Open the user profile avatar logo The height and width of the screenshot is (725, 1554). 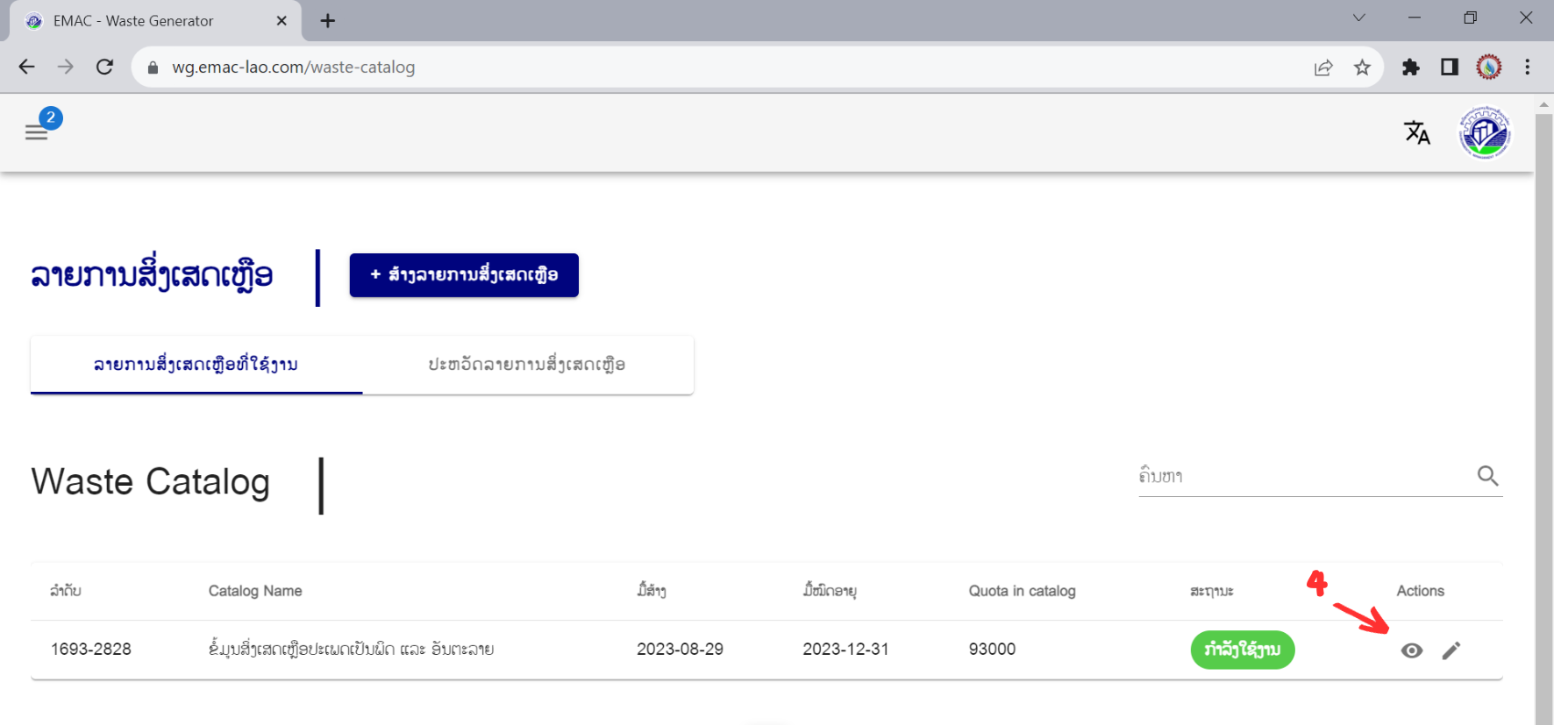(x=1484, y=133)
